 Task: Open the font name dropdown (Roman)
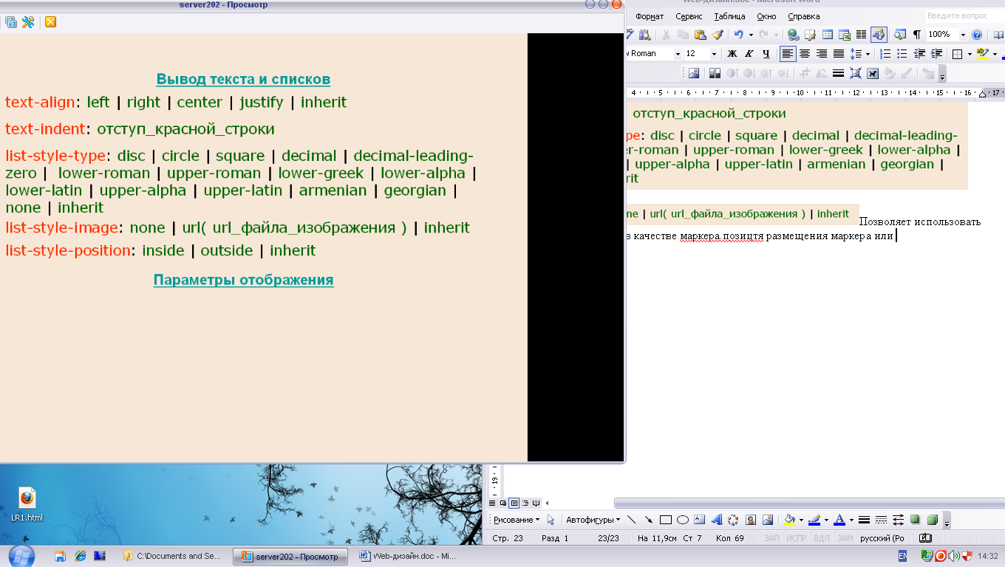pos(678,54)
